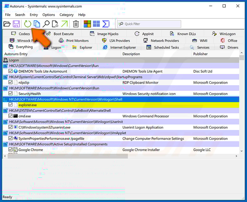Toggle the explorer.exe entry checkbox
Viewport: 247px width, 202px height.
tap(10, 105)
